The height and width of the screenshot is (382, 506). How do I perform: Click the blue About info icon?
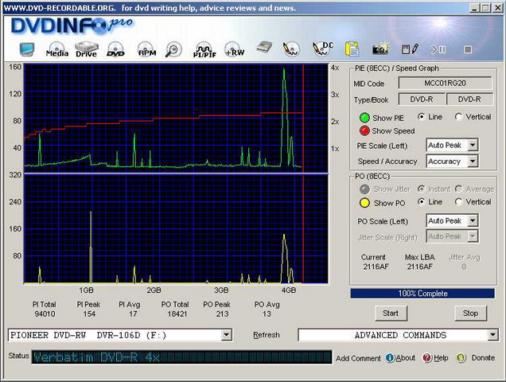(x=390, y=358)
